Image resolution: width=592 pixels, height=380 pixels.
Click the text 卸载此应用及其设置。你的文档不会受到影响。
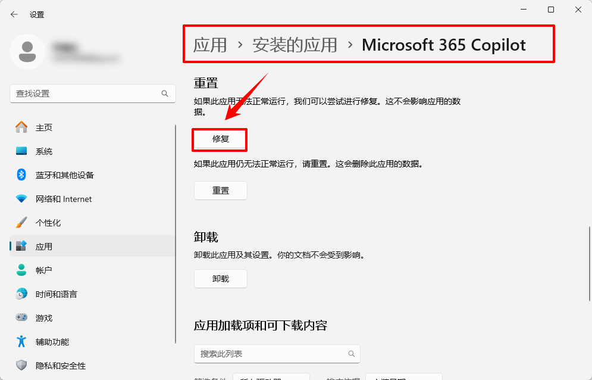280,256
